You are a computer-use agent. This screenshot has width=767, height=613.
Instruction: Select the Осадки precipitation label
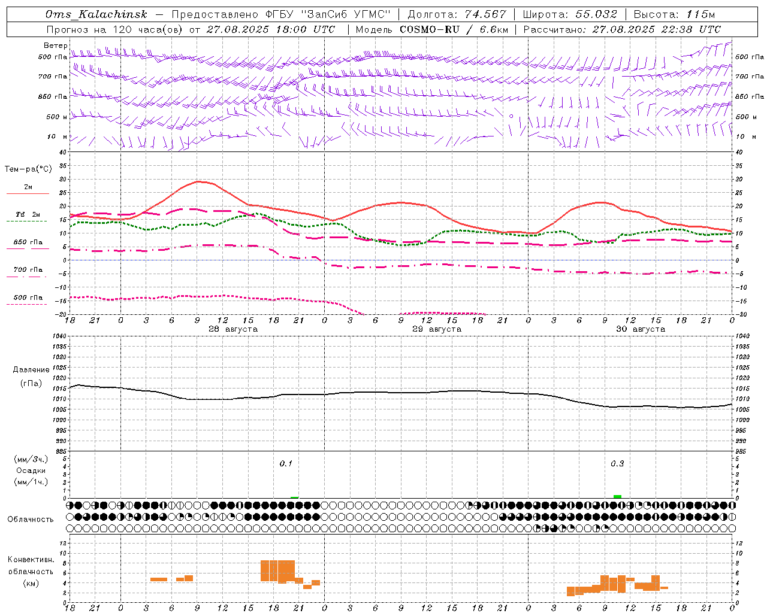pos(31,471)
